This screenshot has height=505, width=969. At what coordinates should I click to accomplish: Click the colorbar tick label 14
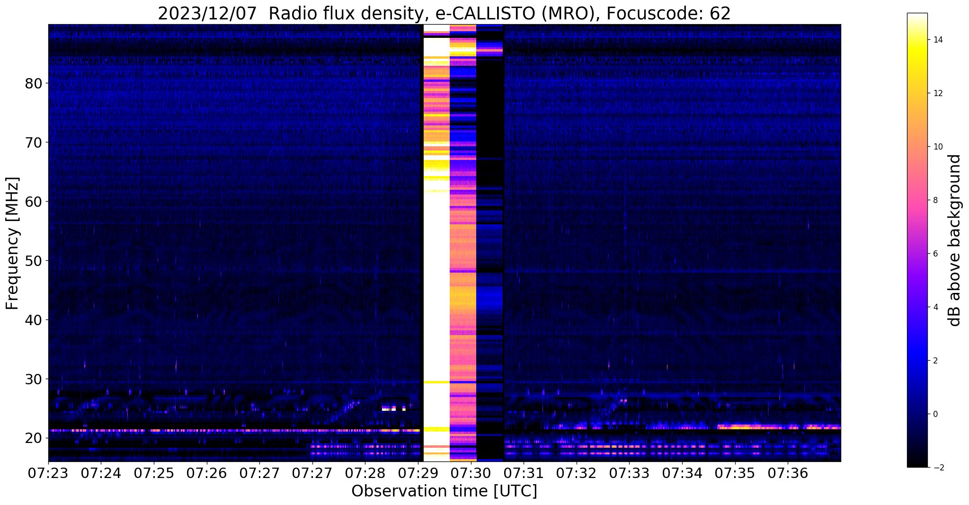tap(938, 40)
